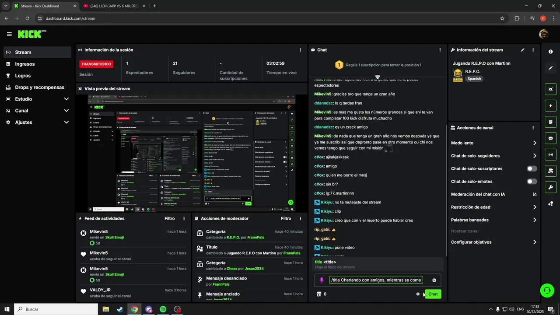Image resolution: width=560 pixels, height=315 pixels.
Task: Click the stream preview thumbnail
Action: pyautogui.click(x=192, y=153)
